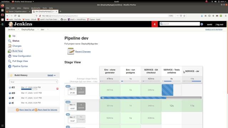Click the status ball icon for build #10

click(10, 93)
